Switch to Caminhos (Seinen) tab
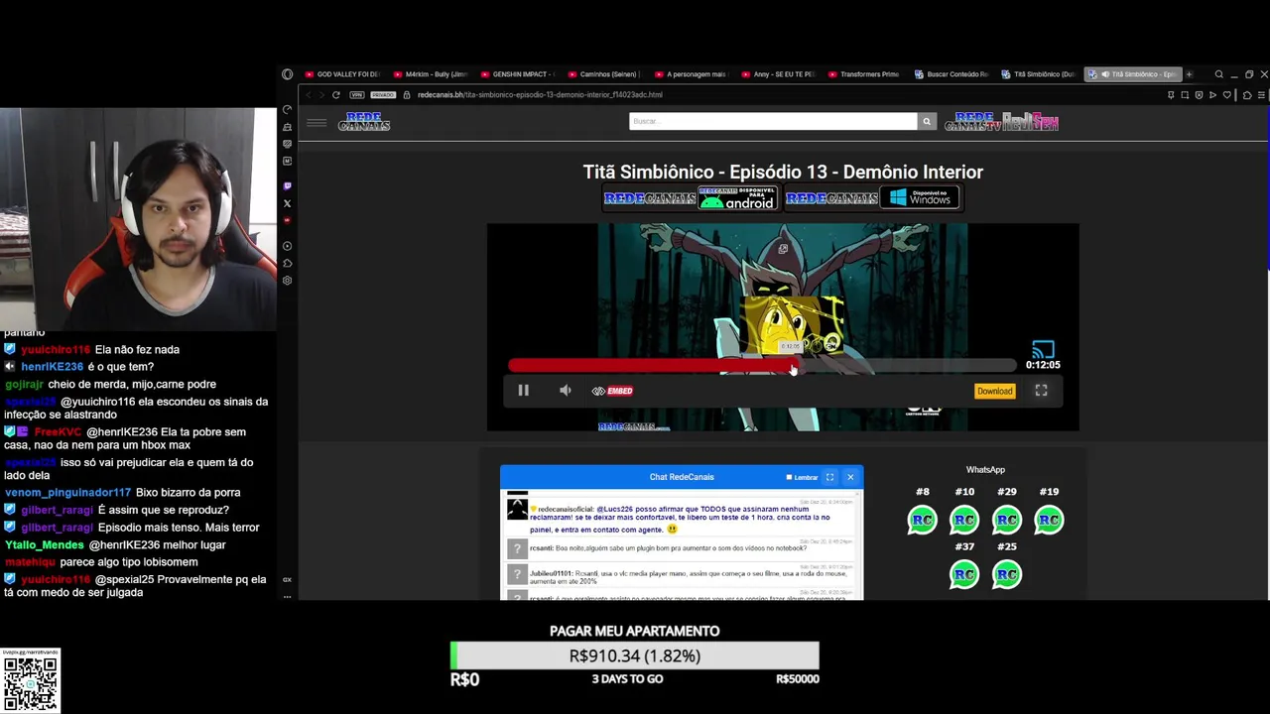This screenshot has width=1270, height=714. tap(605, 74)
